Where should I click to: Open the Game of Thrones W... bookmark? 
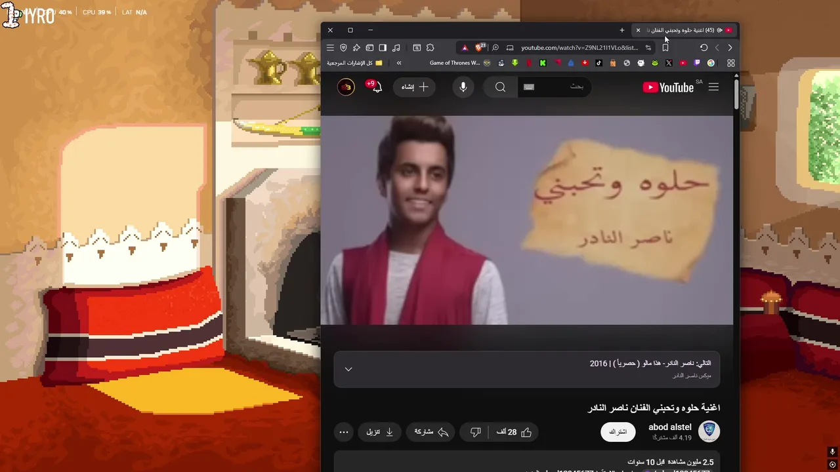[460, 63]
